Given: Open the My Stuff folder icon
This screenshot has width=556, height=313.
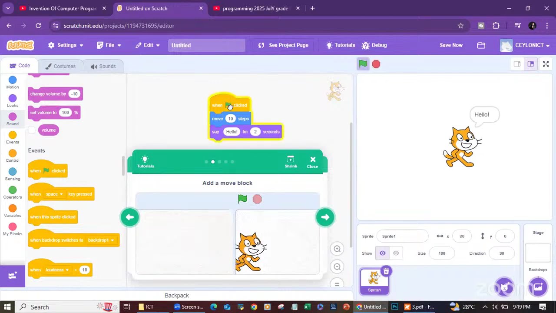Looking at the screenshot, I should tap(481, 45).
